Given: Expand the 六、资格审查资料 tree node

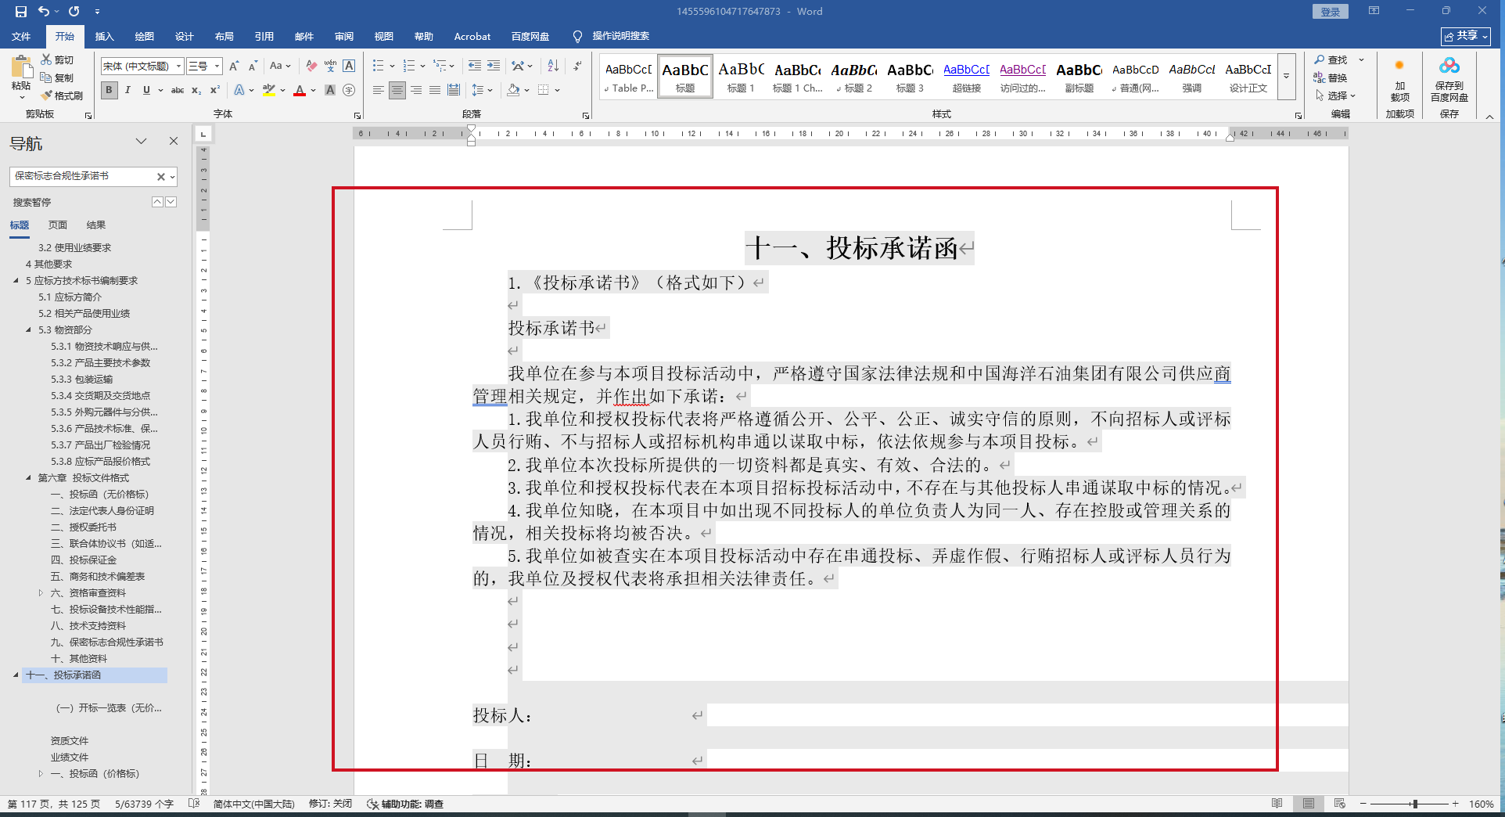Looking at the screenshot, I should click(41, 592).
